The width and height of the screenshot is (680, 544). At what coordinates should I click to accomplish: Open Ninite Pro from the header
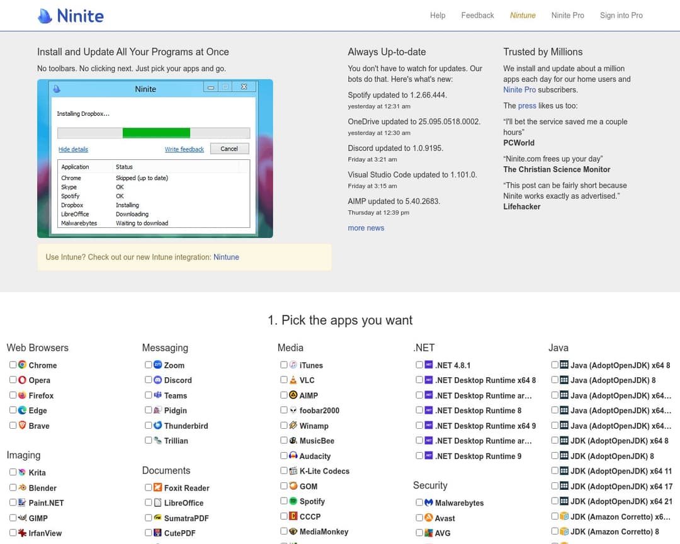[x=568, y=15]
